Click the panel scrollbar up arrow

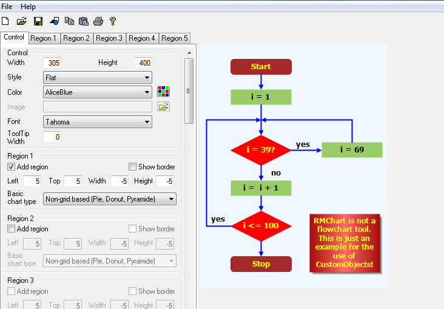pyautogui.click(x=189, y=53)
